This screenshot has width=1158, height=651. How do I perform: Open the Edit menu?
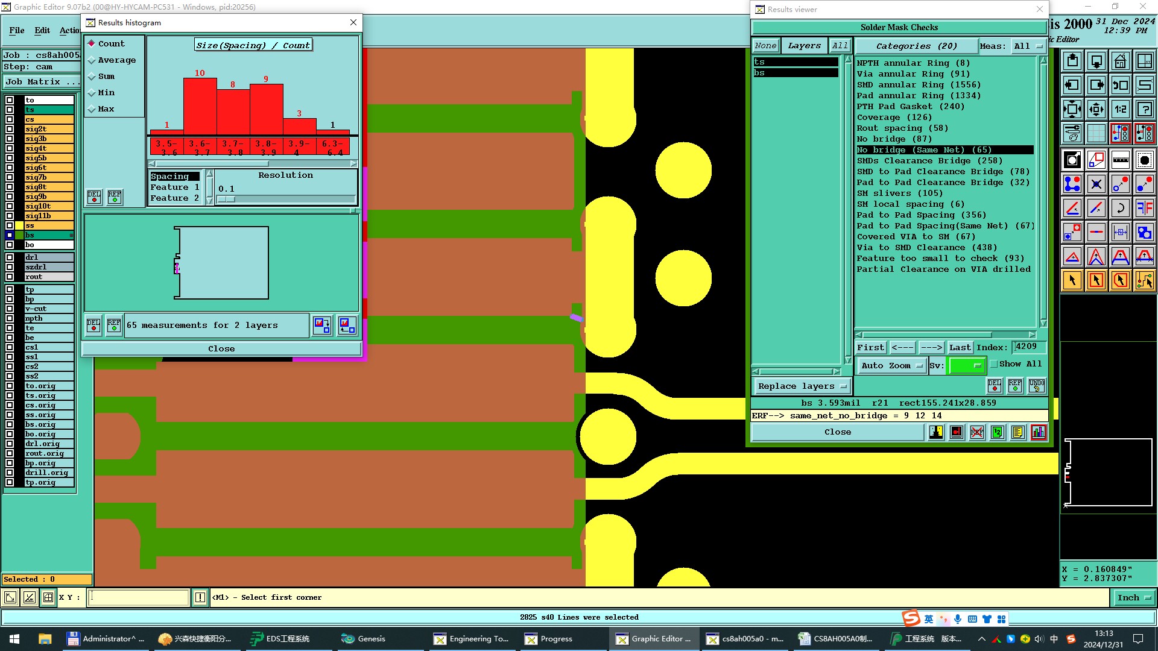click(42, 30)
